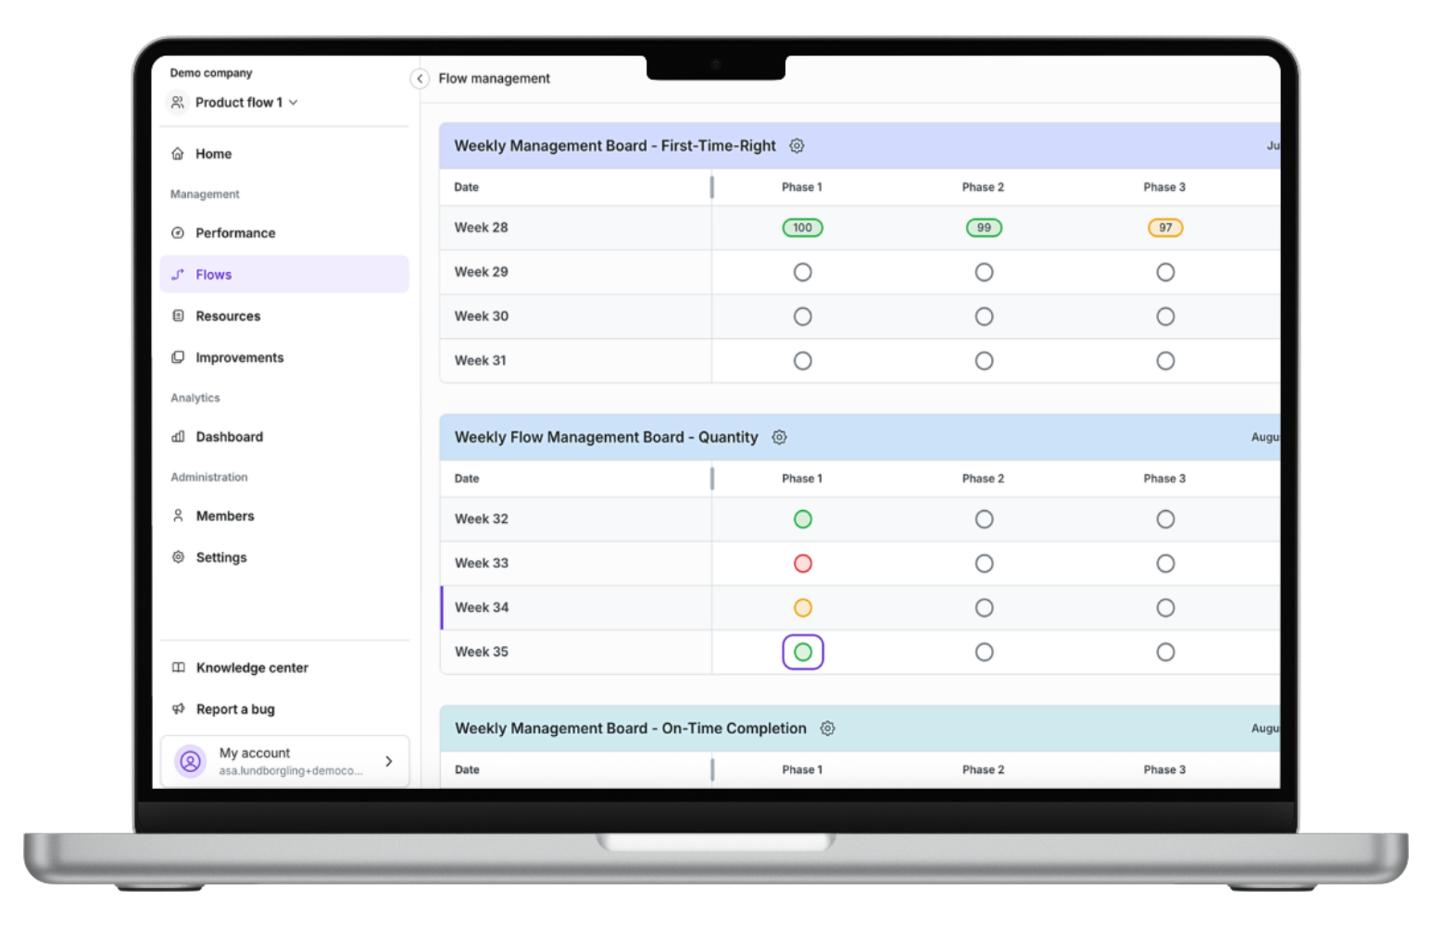The height and width of the screenshot is (936, 1432).
Task: Open the Members administration page
Action: [x=225, y=517]
